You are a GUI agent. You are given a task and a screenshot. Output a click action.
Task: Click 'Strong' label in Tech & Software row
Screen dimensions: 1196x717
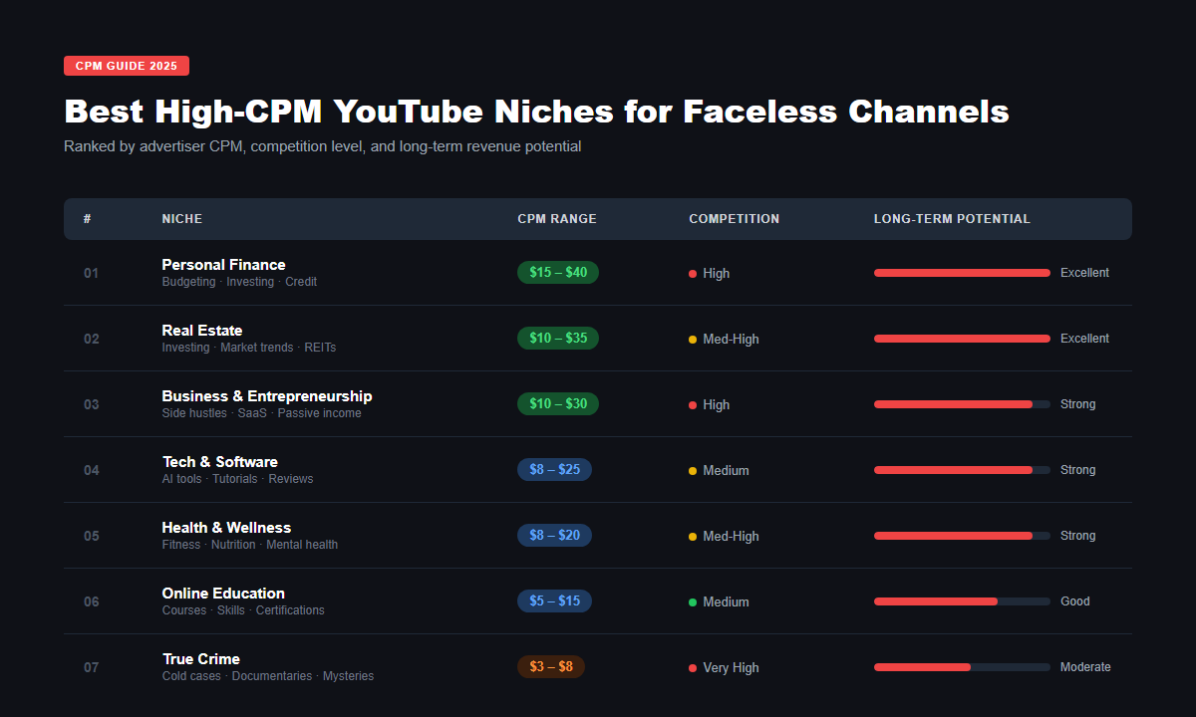1078,470
